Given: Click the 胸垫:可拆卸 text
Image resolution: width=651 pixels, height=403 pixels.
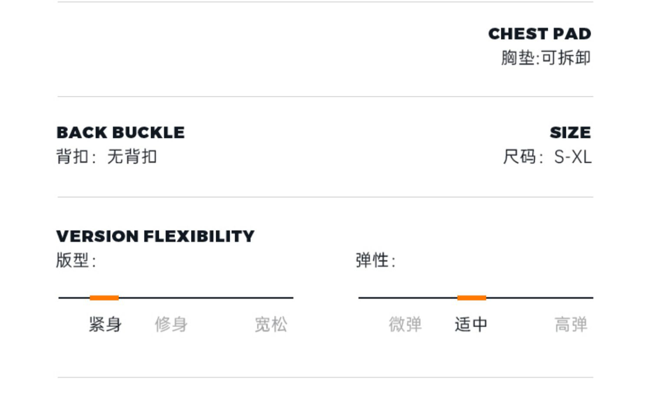Looking at the screenshot, I should tap(546, 58).
